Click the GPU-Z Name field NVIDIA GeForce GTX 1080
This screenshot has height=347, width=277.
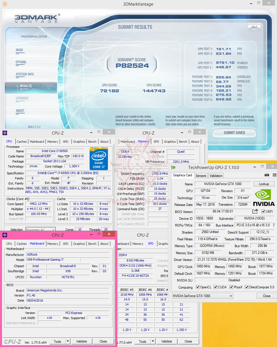(x=223, y=184)
